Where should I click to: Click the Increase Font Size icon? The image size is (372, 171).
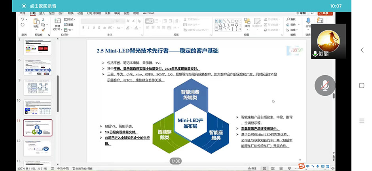128,21
